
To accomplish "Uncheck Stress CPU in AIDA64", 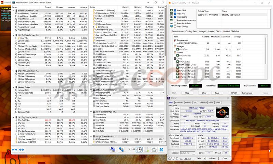I will [175, 11].
